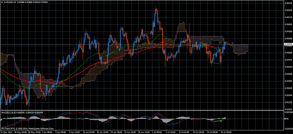Click the 1 Jul 00:00 time label

pos(157,132)
